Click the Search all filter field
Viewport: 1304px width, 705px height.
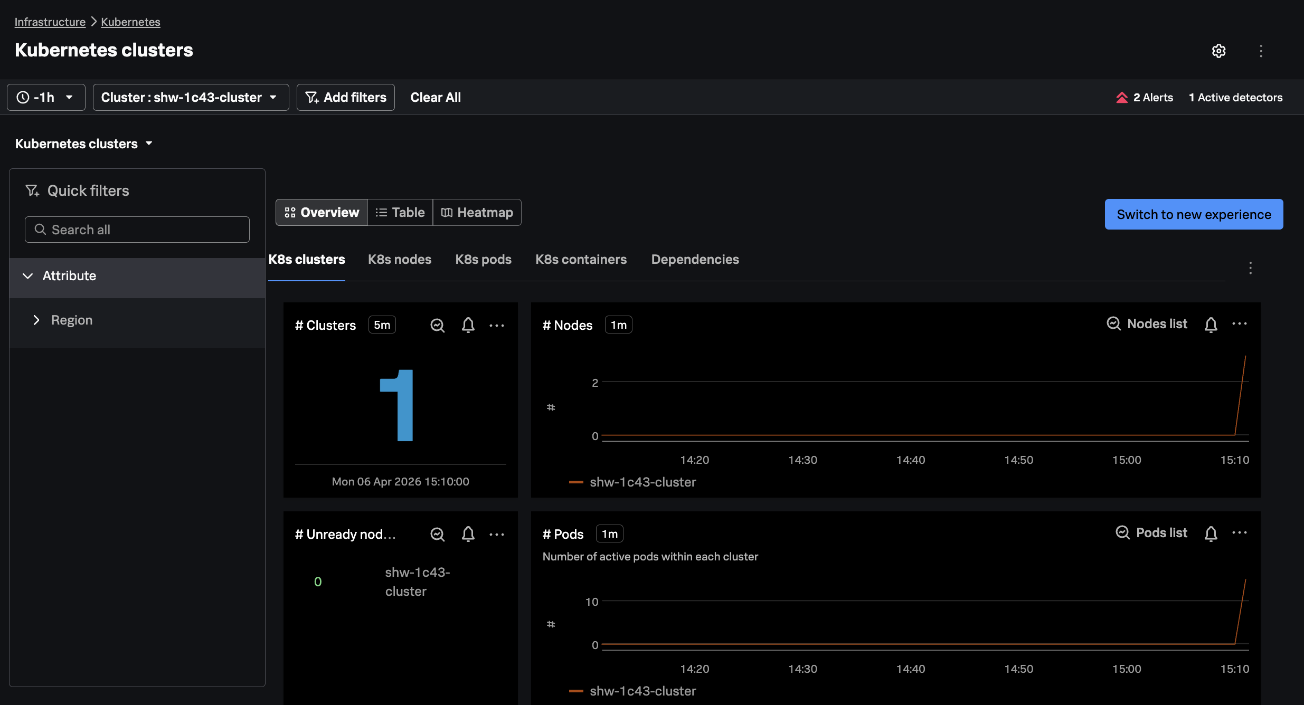(x=137, y=230)
